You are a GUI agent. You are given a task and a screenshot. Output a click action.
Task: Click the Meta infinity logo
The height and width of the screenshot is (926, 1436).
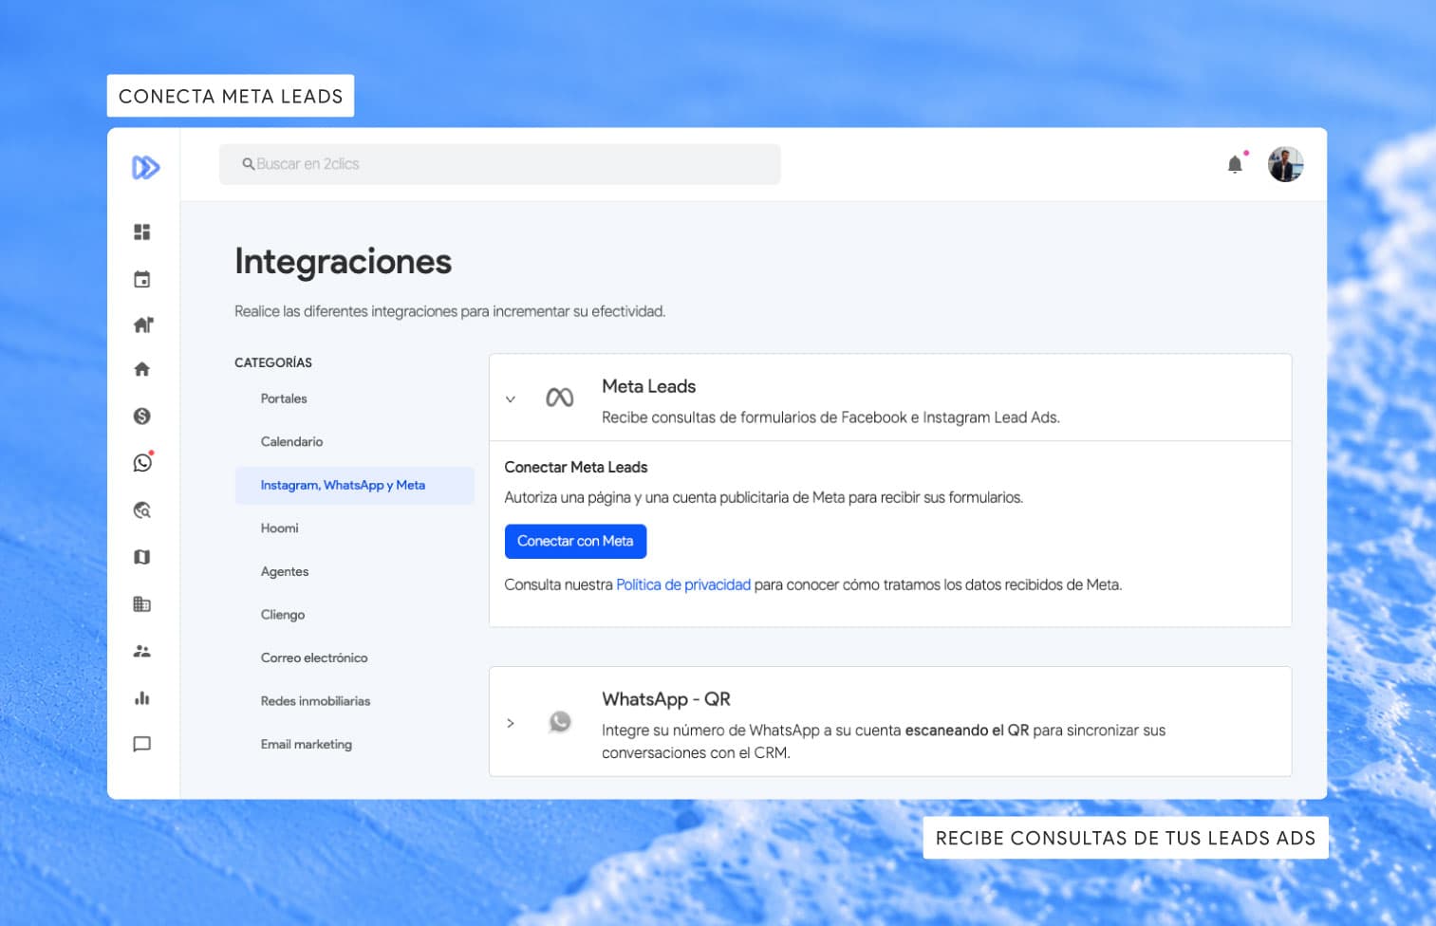pos(560,398)
